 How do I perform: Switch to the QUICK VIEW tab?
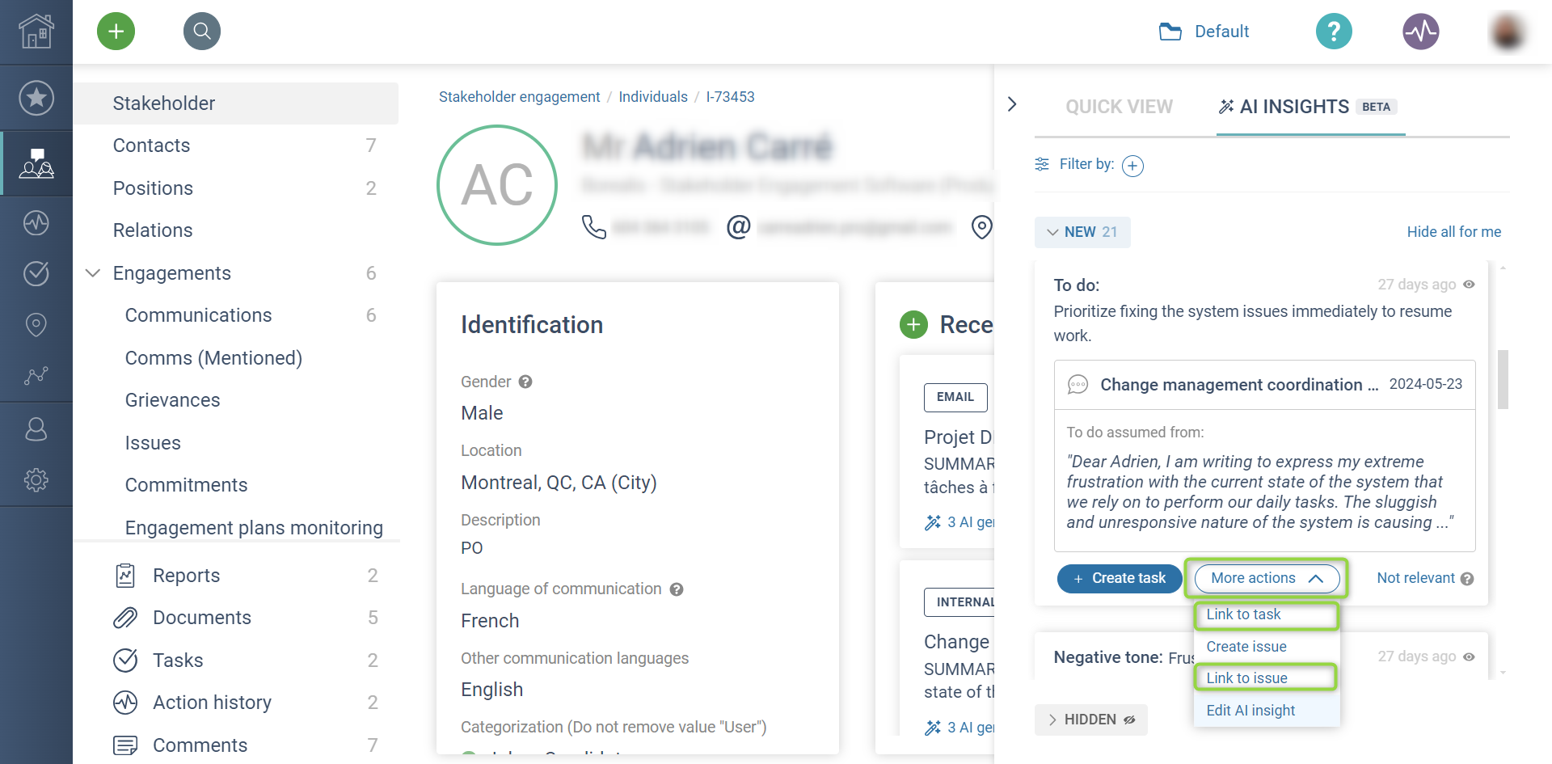click(x=1119, y=107)
